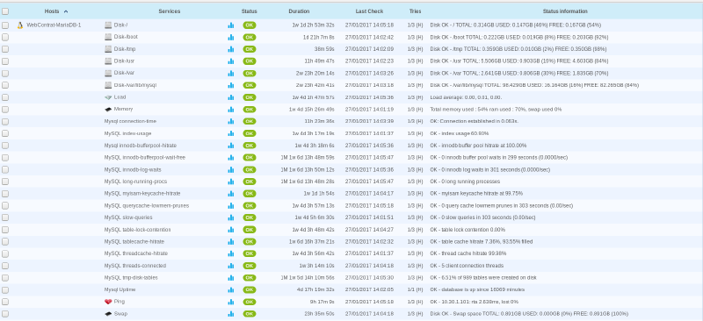703x321 pixels.
Task: Open the MySQL threadcache-hitrate service link
Action: coord(136,253)
